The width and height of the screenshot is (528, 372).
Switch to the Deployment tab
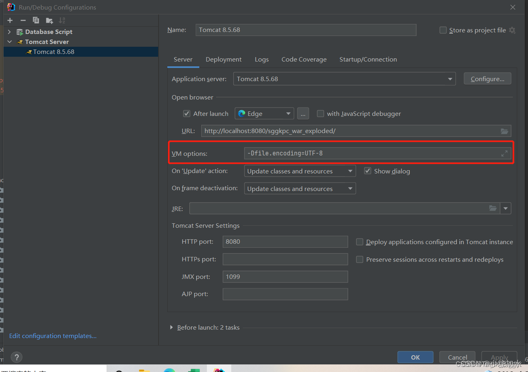click(223, 59)
